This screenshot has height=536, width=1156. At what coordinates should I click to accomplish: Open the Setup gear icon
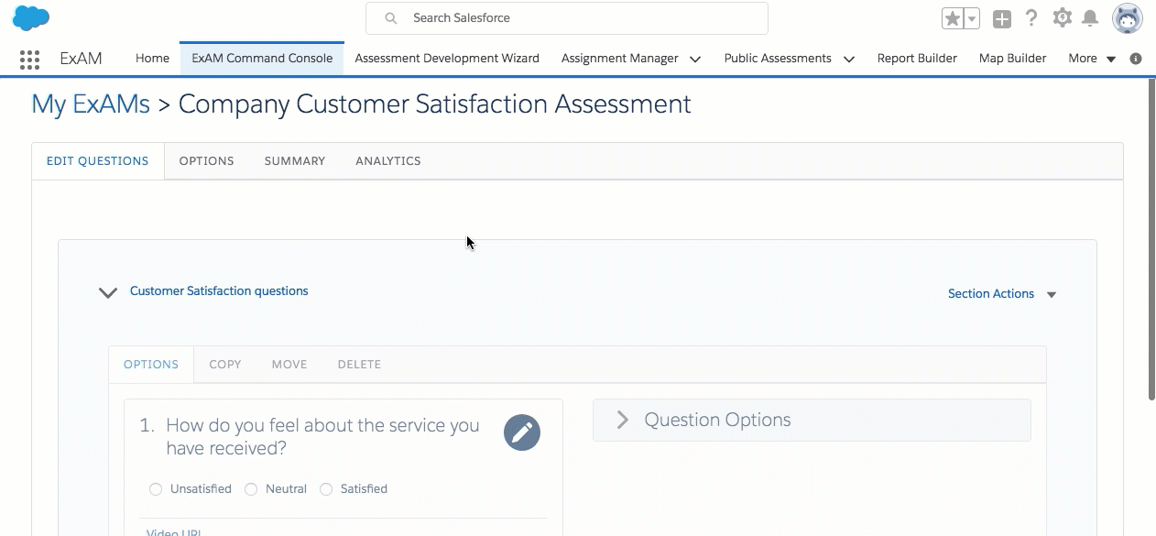point(1062,17)
